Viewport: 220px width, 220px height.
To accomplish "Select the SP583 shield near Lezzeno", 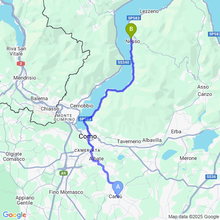I will point(134,18).
